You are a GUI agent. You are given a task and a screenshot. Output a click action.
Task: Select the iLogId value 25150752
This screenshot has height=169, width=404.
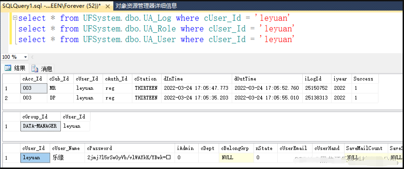(317, 88)
